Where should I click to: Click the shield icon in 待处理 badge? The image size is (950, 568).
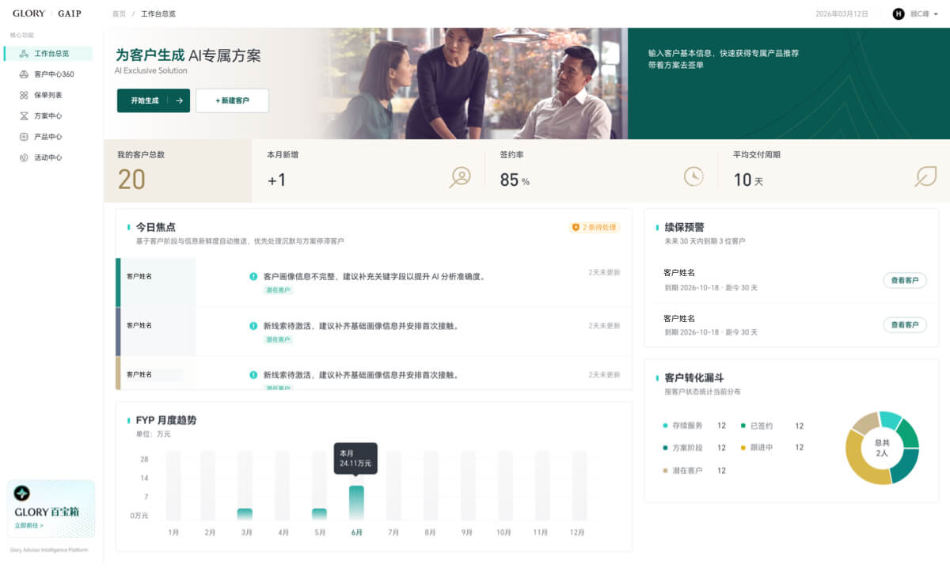point(576,228)
